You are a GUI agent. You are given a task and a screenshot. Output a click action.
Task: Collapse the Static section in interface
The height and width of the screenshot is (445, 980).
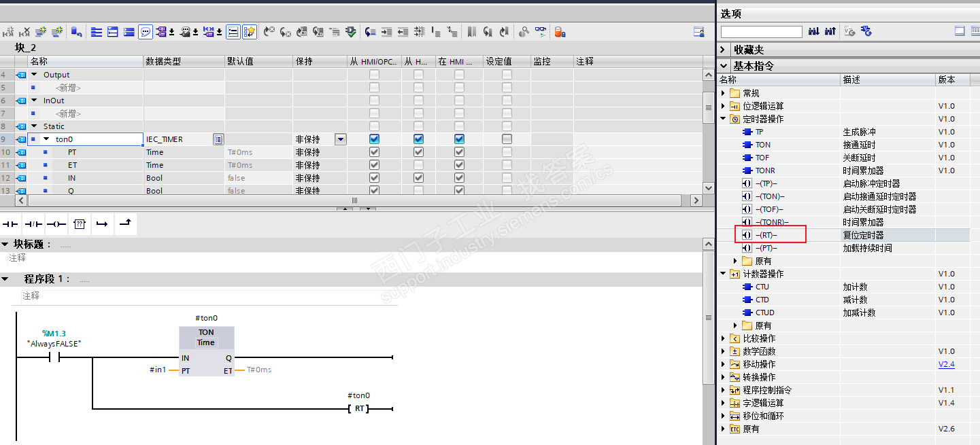[x=35, y=126]
